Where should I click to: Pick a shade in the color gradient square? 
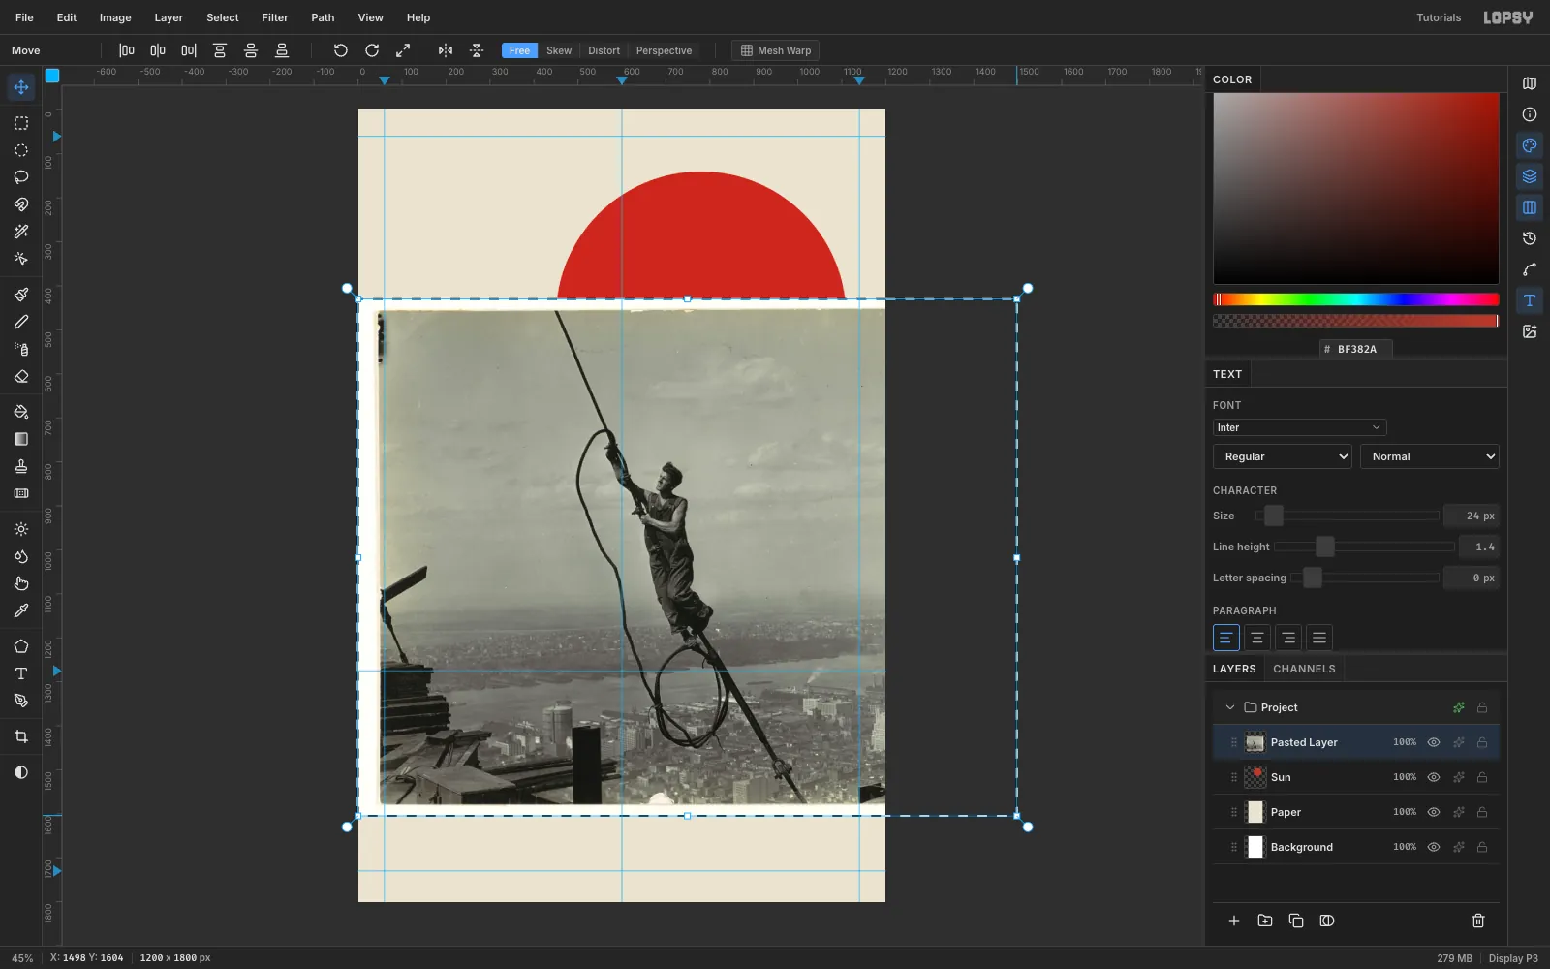click(x=1356, y=188)
